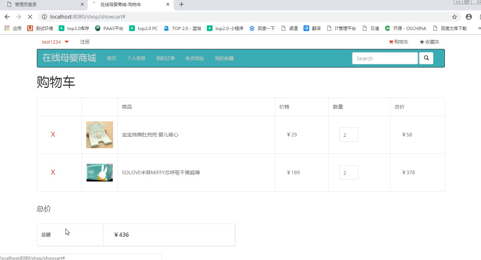Open the 百度一下 bookmark
The width and height of the screenshot is (481, 260).
pyautogui.click(x=262, y=28)
